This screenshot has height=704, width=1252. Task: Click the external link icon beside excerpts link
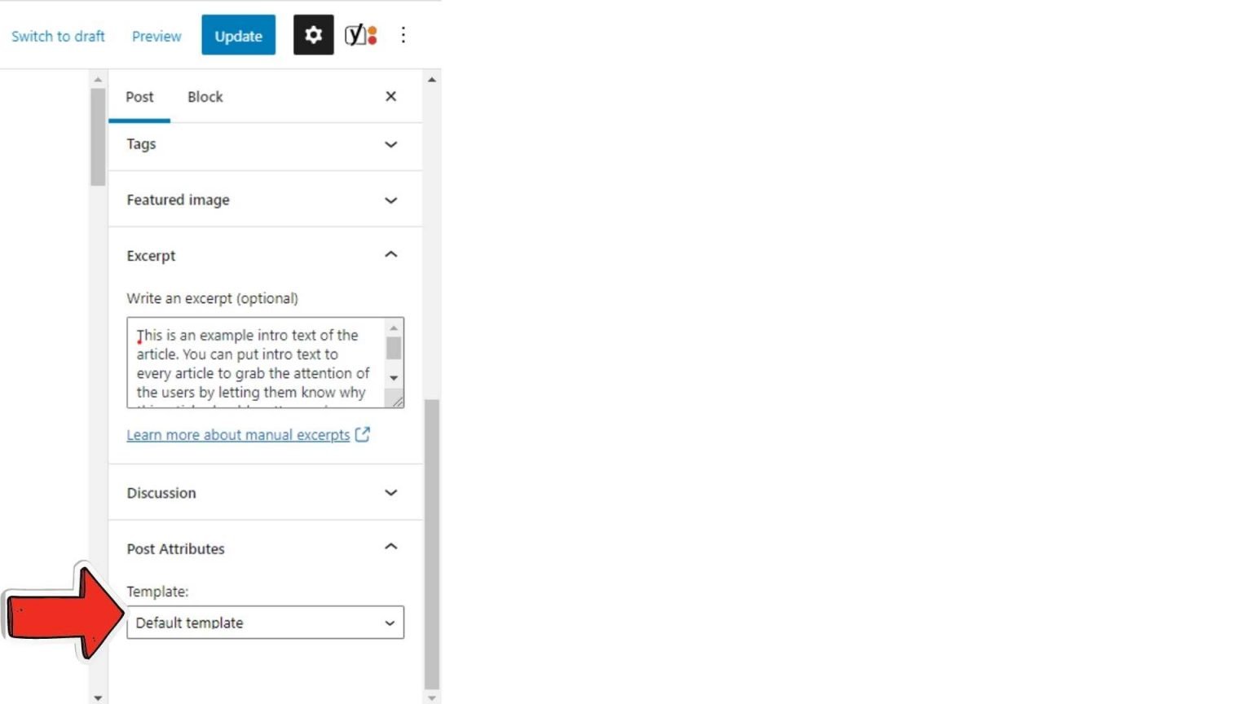(363, 434)
